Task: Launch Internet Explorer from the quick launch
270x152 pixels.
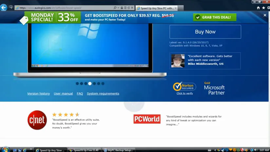Action: (x=25, y=150)
